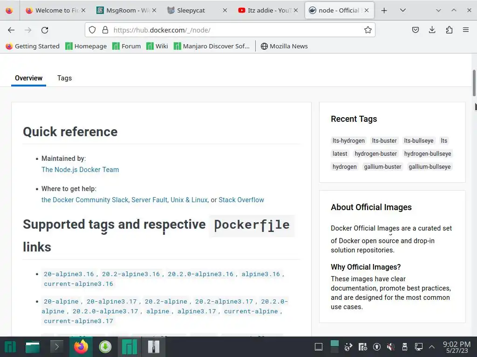Close the node Official tab

[x=367, y=10]
